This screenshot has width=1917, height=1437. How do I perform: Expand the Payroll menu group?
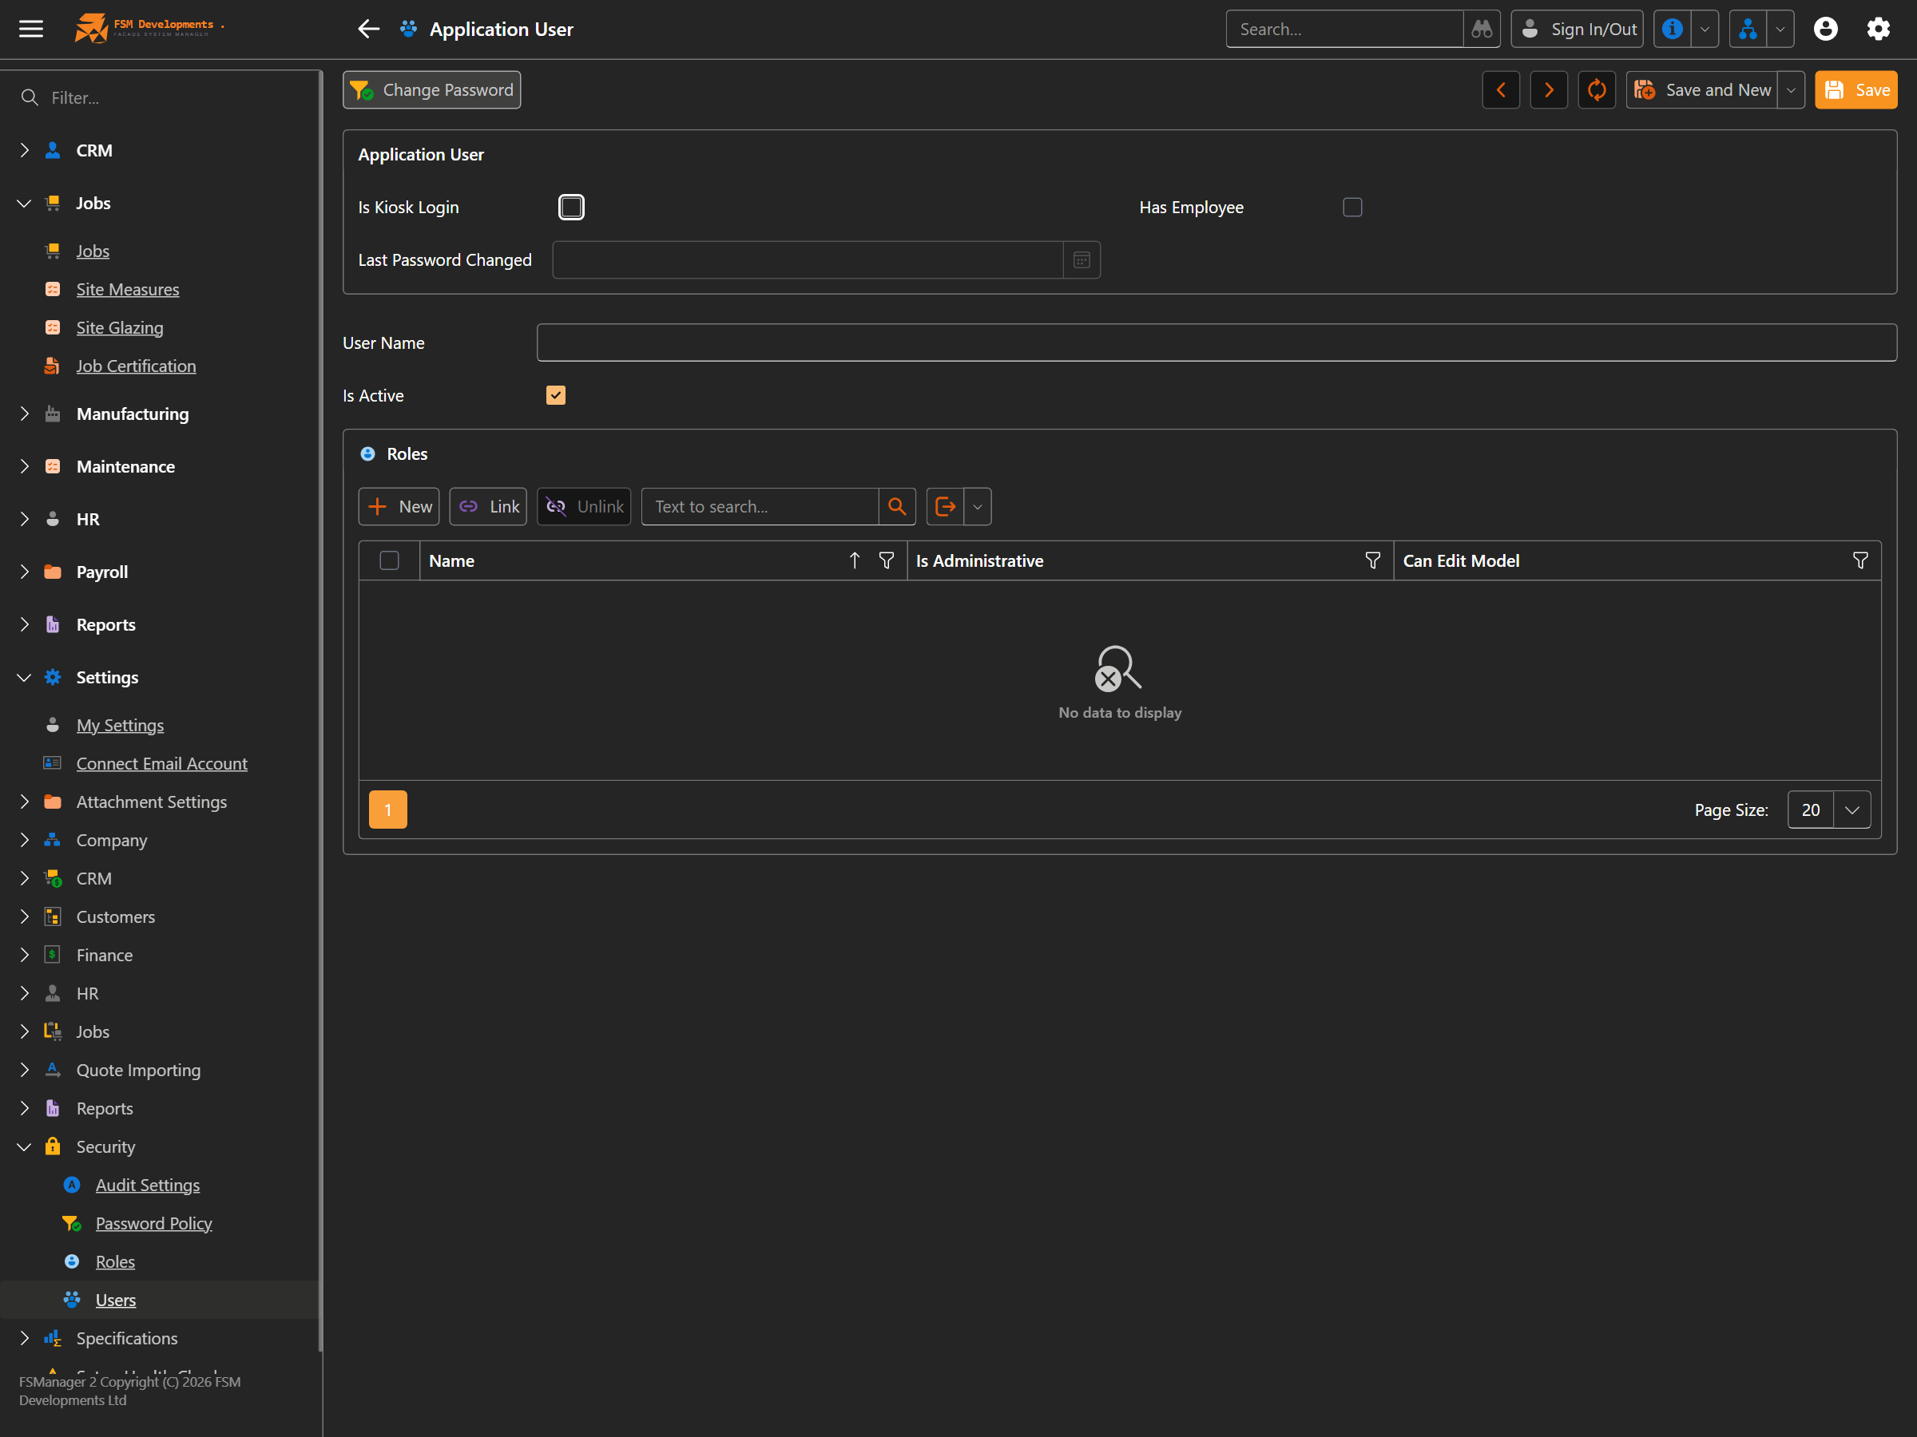[x=24, y=572]
